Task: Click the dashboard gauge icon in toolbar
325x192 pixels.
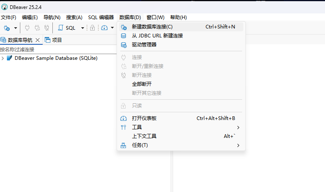Action: pyautogui.click(x=104, y=28)
